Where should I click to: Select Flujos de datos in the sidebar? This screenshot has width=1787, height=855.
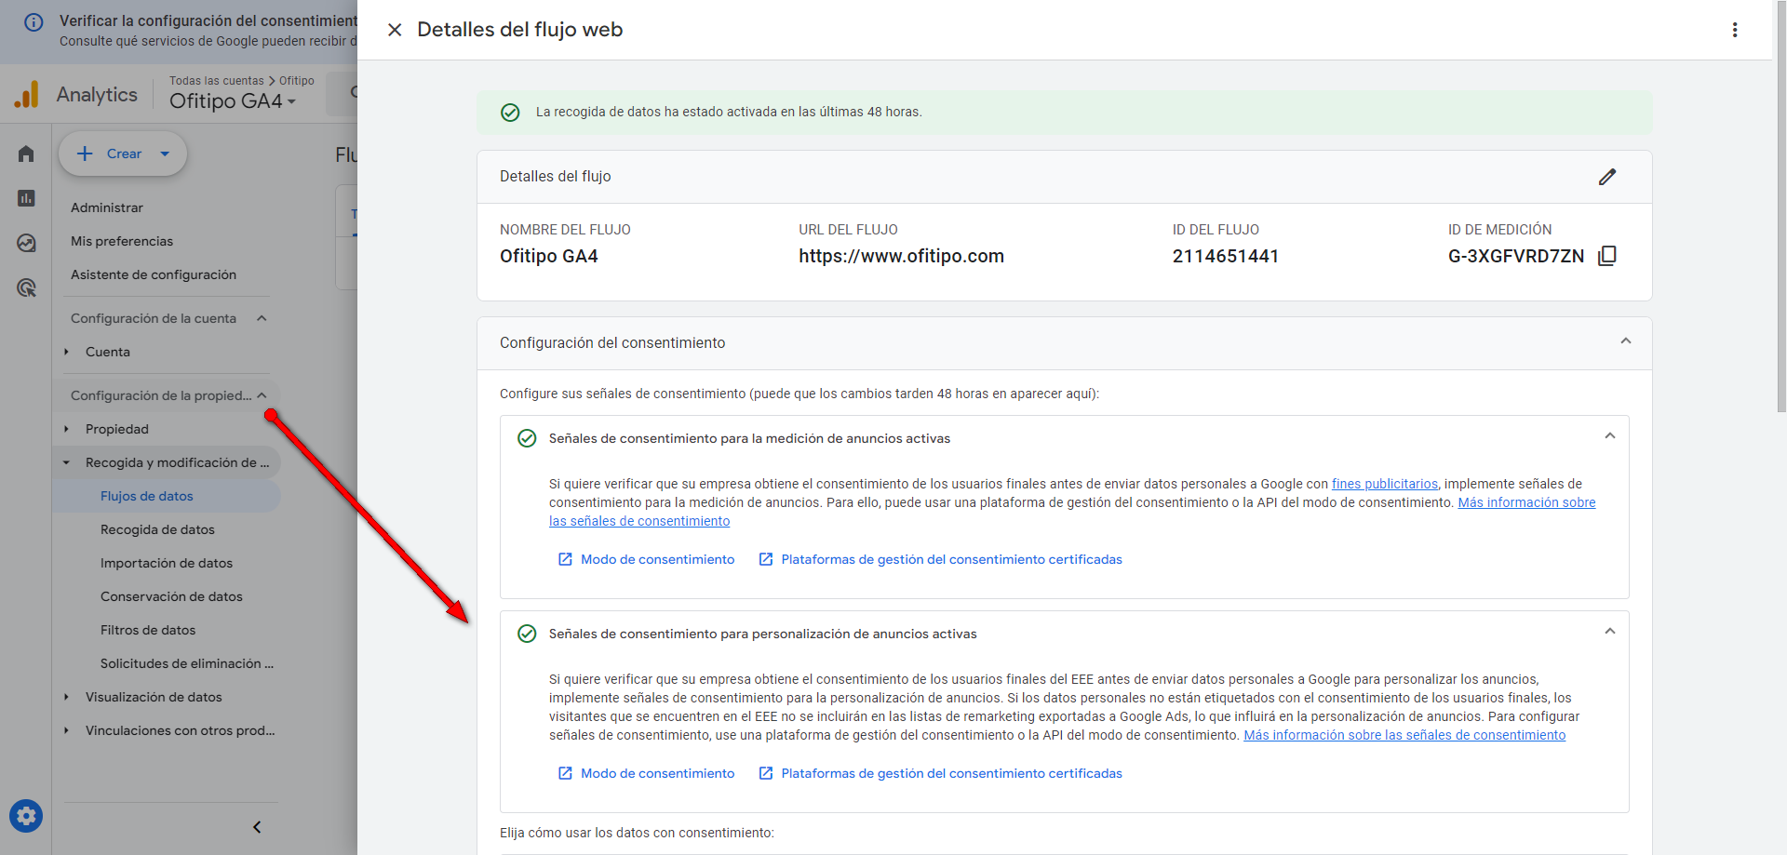147,496
